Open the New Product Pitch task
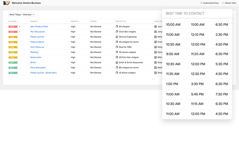The height and width of the screenshot is (159, 239). click(x=39, y=26)
